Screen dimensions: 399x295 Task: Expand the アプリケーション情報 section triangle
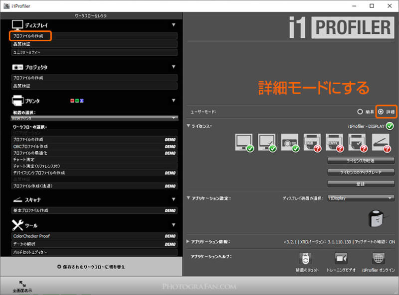point(188,241)
